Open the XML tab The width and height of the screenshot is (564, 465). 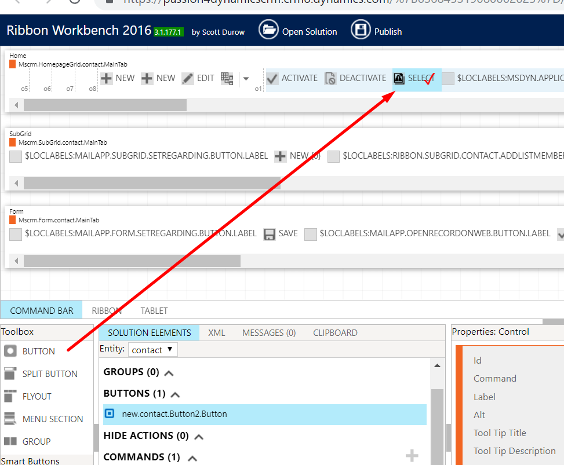(x=216, y=332)
